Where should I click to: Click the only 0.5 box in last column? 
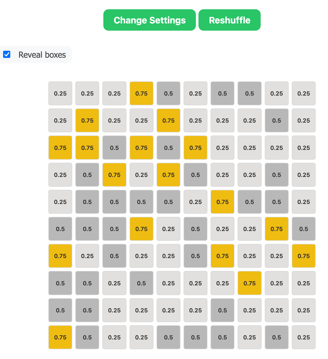point(304,229)
